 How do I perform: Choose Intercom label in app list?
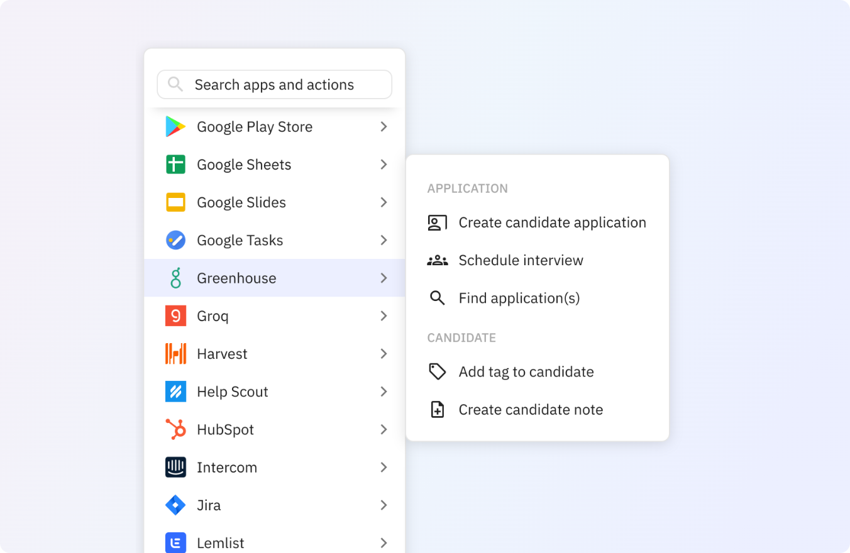click(x=227, y=468)
